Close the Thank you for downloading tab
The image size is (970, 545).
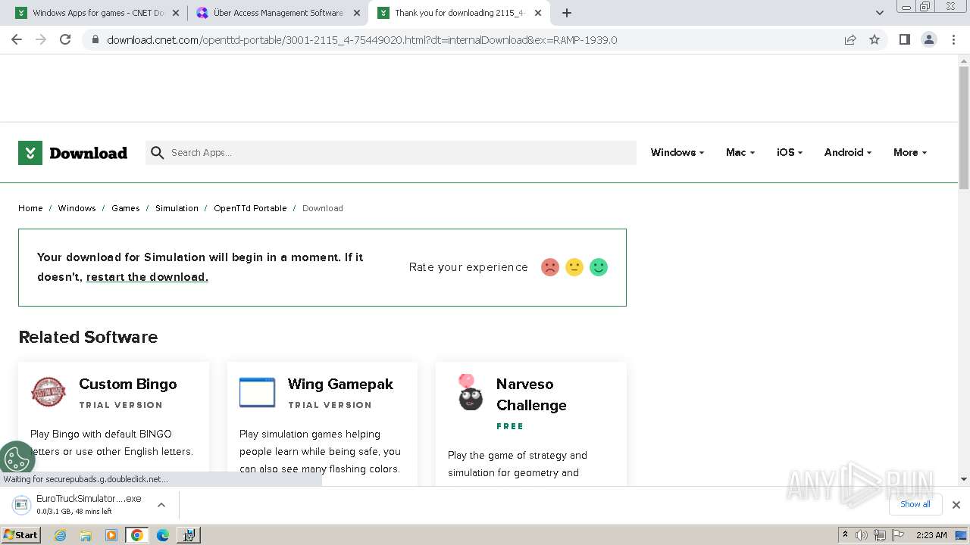click(x=538, y=13)
